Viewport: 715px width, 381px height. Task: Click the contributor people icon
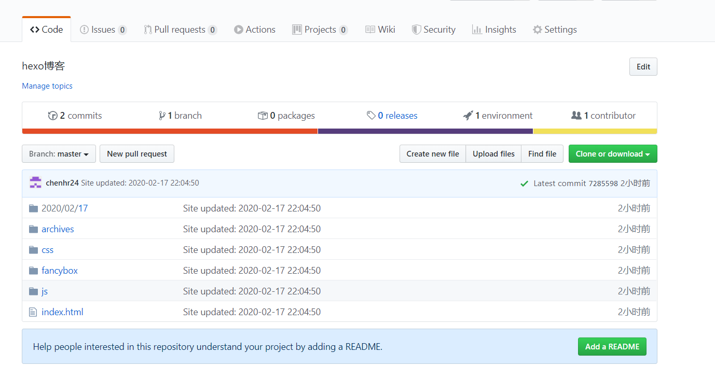(576, 116)
